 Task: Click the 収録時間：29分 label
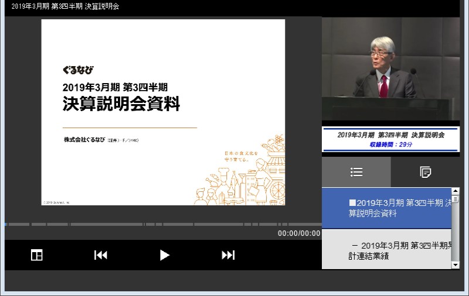click(x=390, y=144)
